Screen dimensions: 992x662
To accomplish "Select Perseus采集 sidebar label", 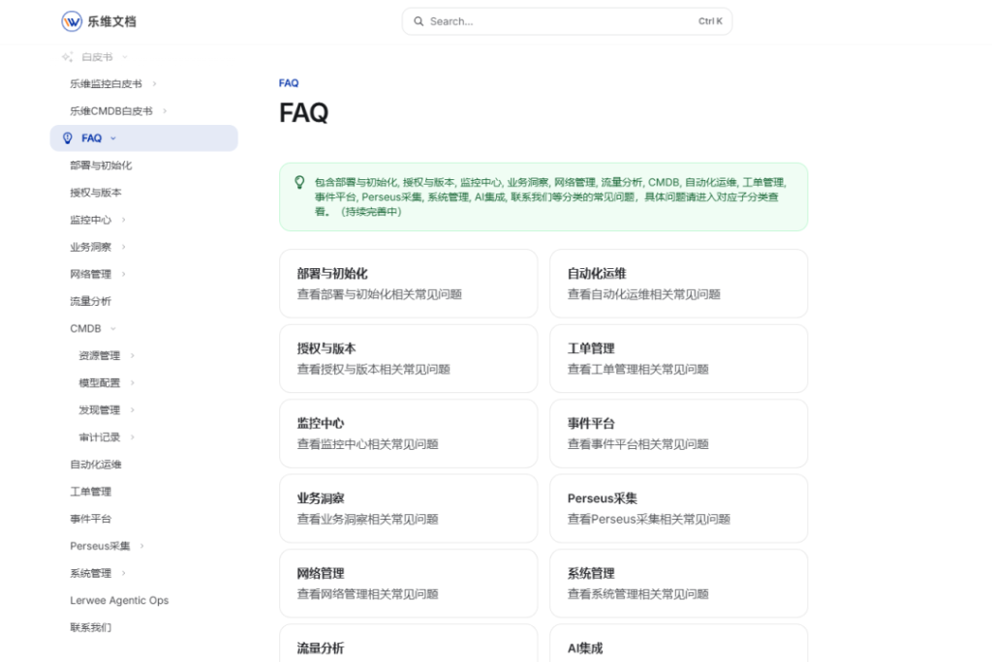I will 100,546.
